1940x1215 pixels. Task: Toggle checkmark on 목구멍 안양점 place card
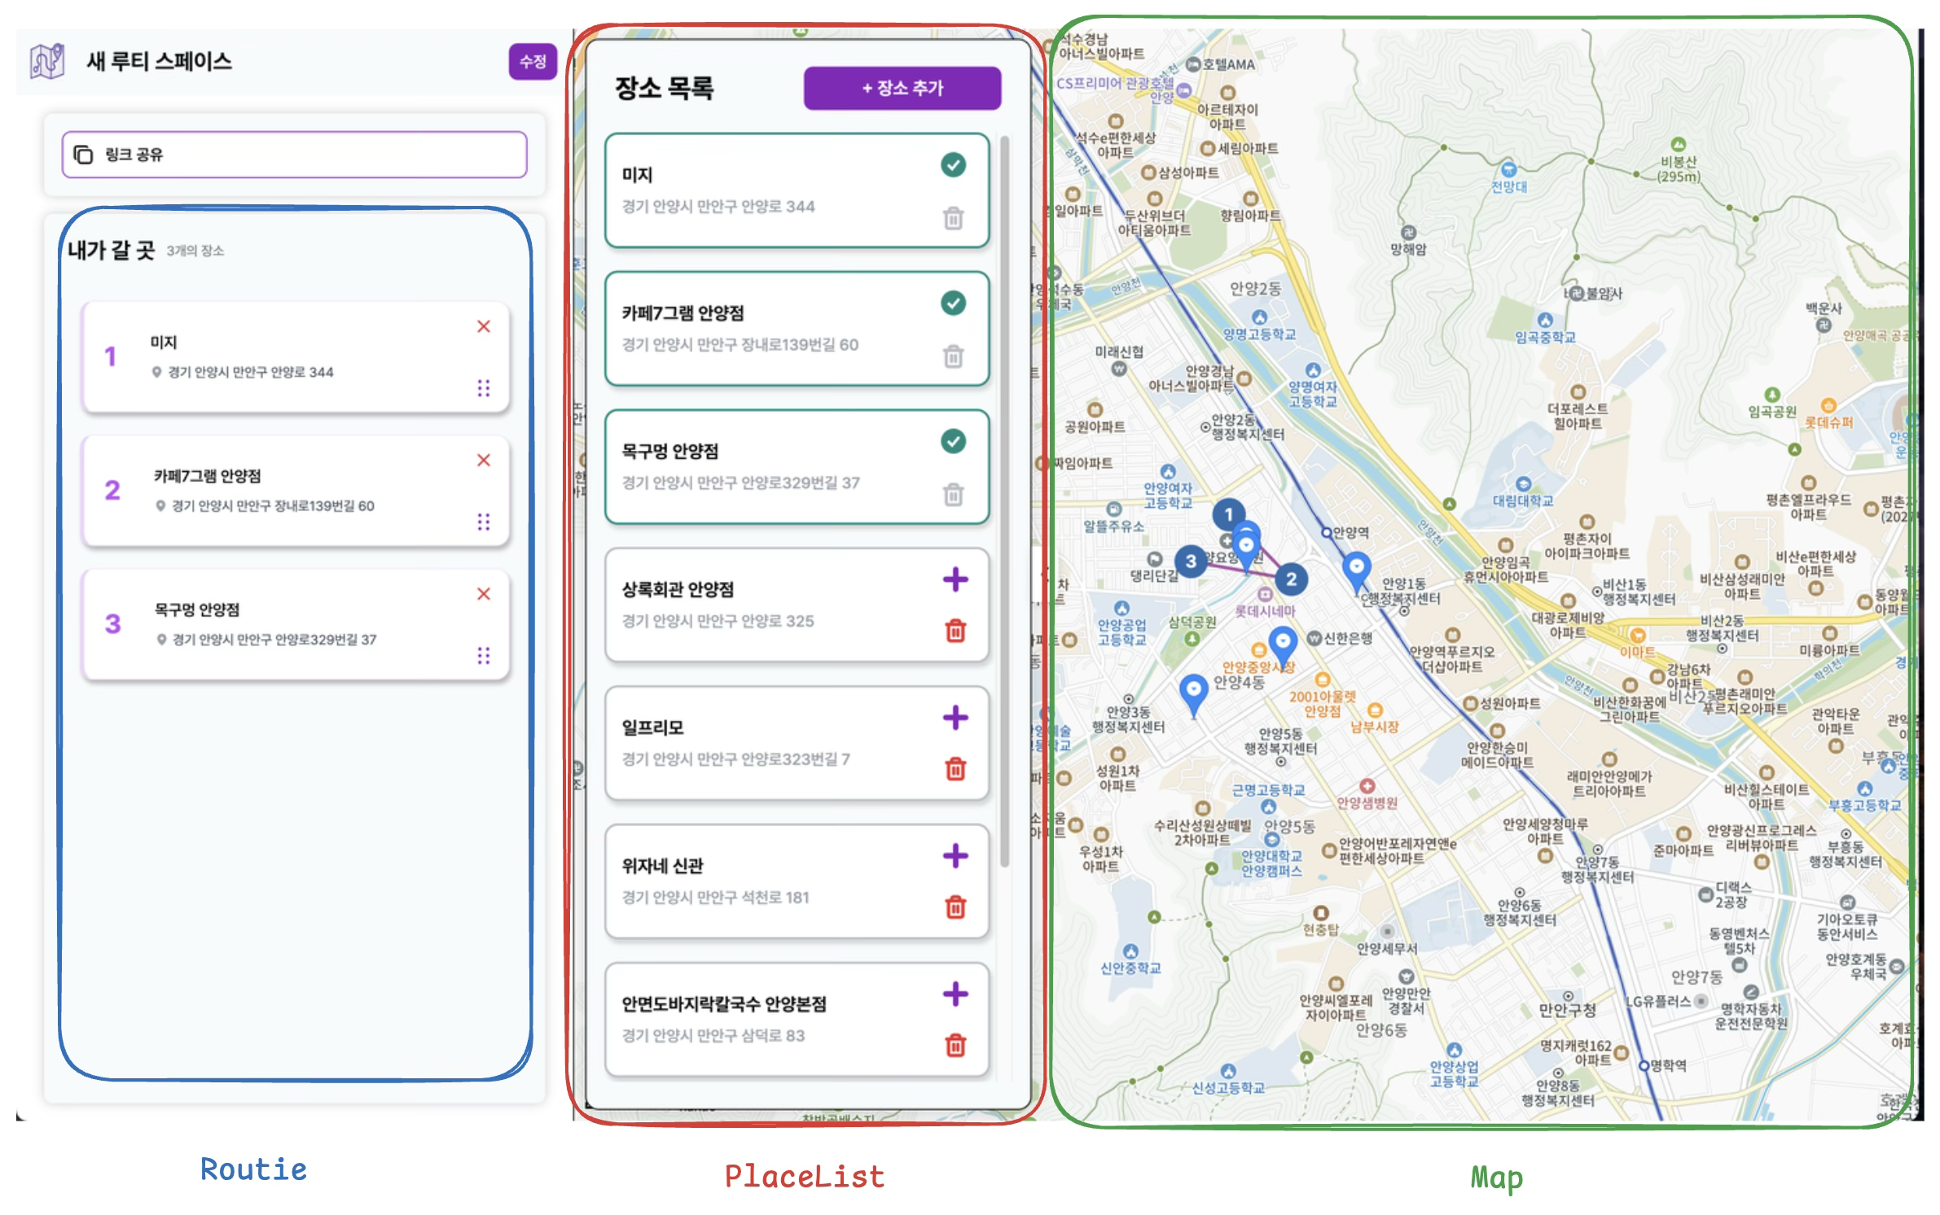953,442
